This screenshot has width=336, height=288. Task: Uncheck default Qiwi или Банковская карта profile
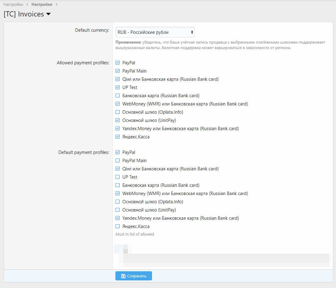point(118,169)
